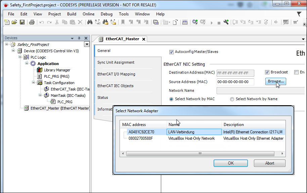Open the Project menu

tap(55, 14)
